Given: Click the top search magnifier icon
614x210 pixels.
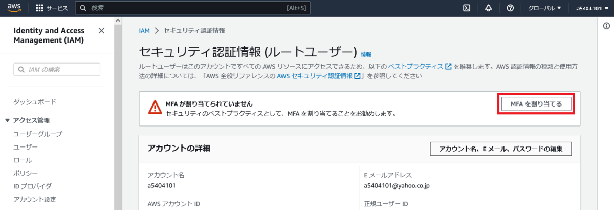Looking at the screenshot, I should (x=84, y=8).
